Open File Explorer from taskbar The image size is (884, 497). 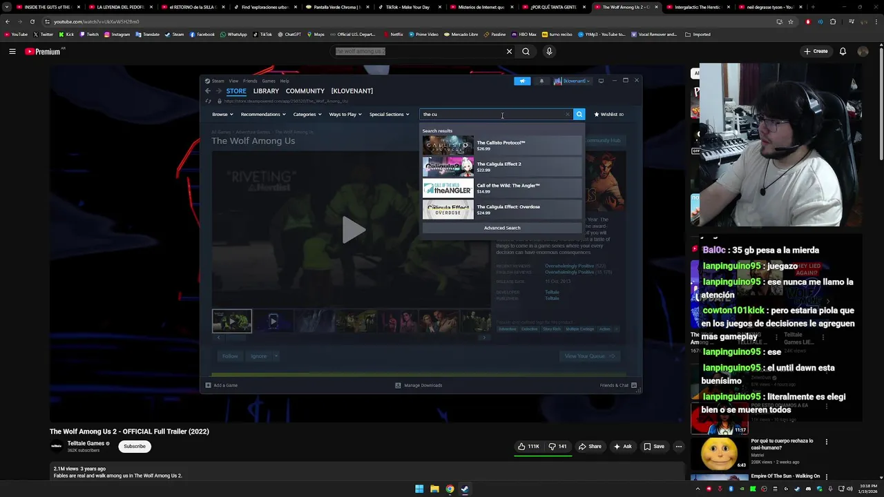[434, 489]
